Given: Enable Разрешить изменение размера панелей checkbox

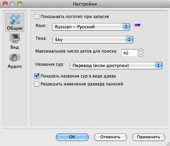Looking at the screenshot, I should [x=37, y=84].
